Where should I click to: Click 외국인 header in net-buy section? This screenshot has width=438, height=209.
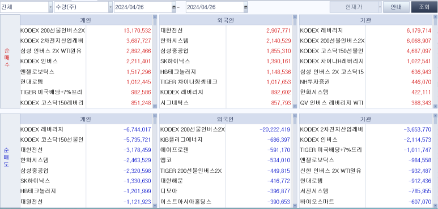(x=226, y=20)
